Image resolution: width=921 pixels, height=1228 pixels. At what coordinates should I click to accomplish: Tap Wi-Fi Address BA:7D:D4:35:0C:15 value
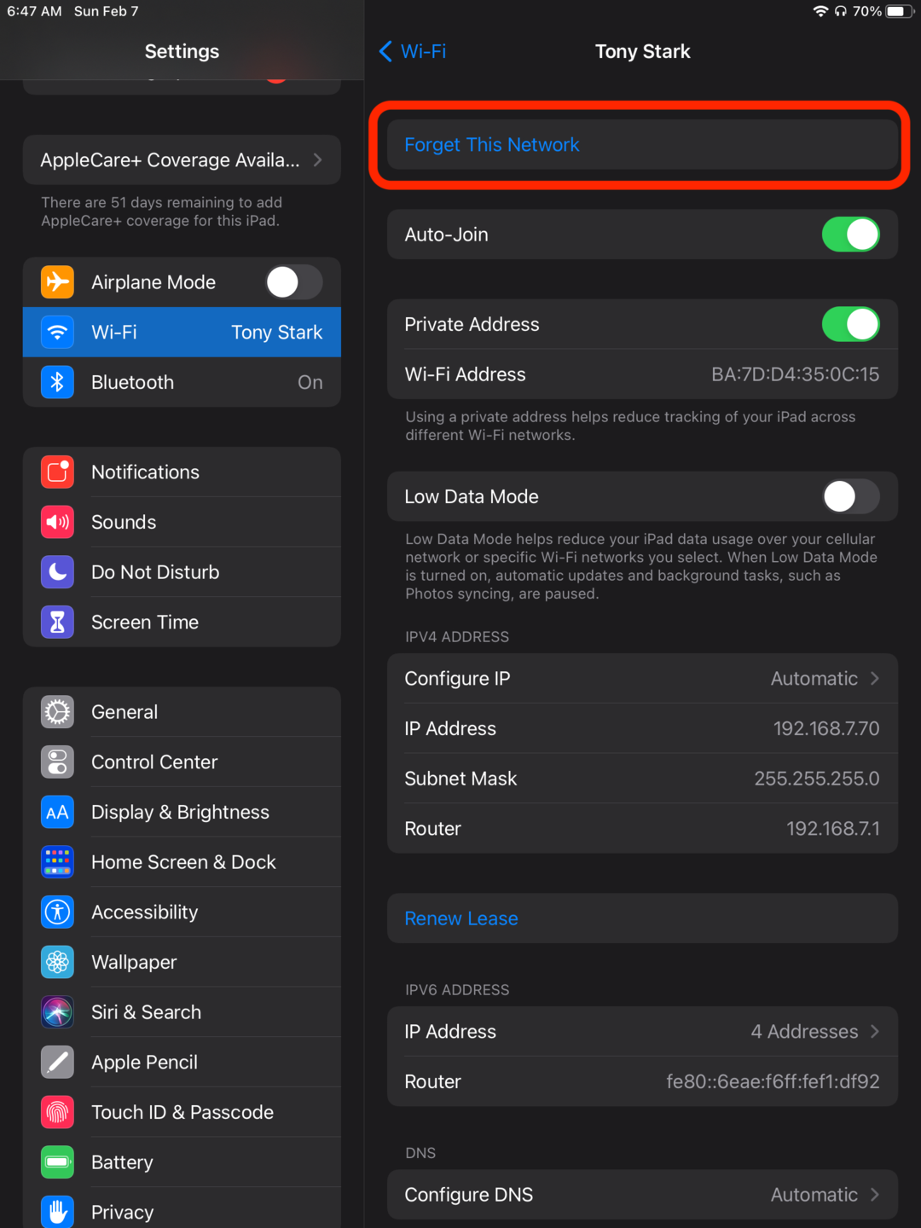pos(795,374)
